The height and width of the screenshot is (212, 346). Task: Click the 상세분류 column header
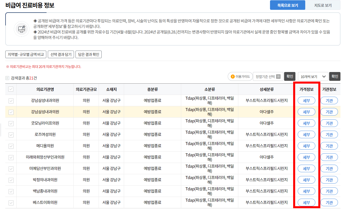tap(267, 89)
